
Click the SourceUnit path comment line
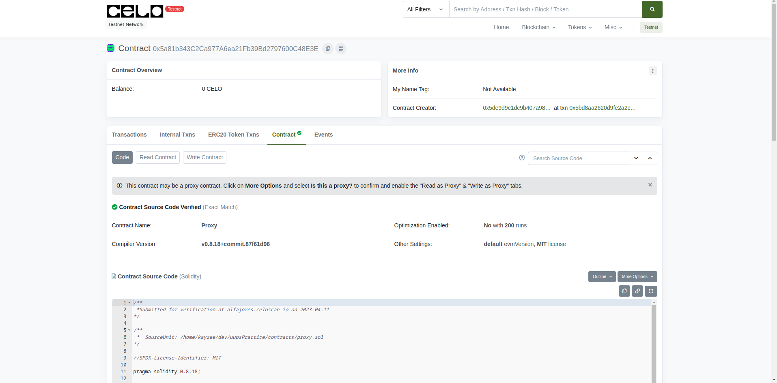tap(230, 337)
